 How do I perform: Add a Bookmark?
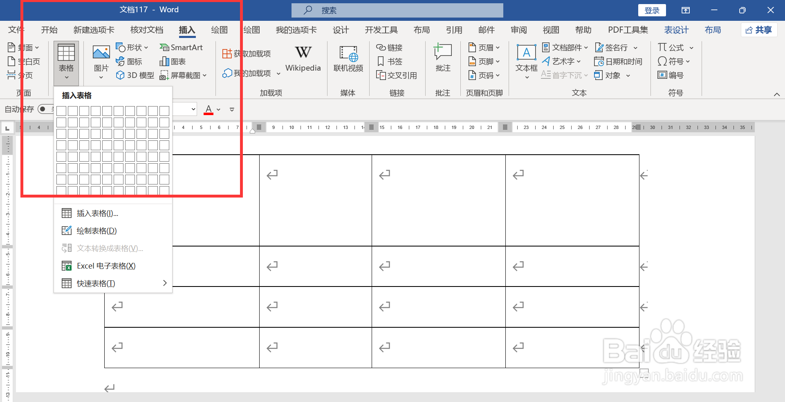pos(389,61)
